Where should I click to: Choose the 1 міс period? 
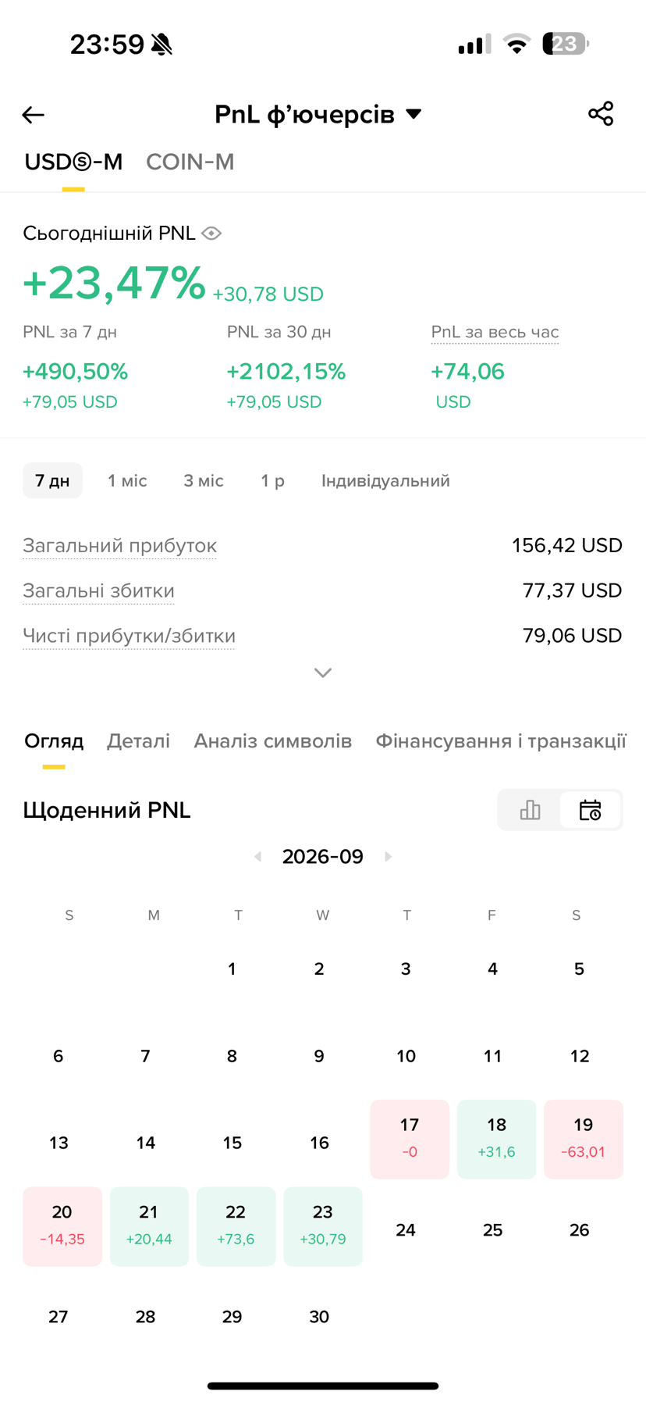[x=127, y=480]
